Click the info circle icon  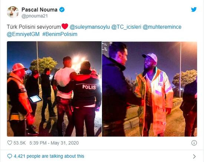(x=194, y=143)
